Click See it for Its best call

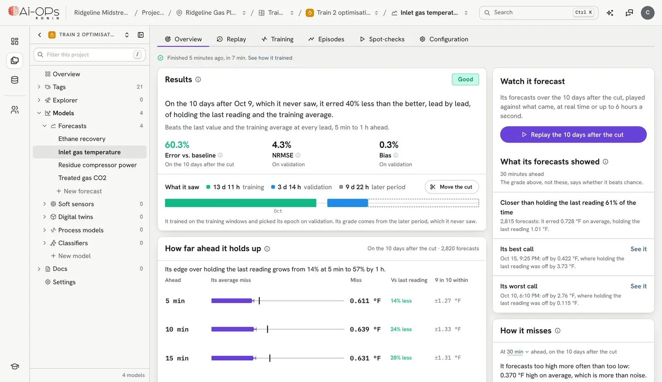(638, 249)
